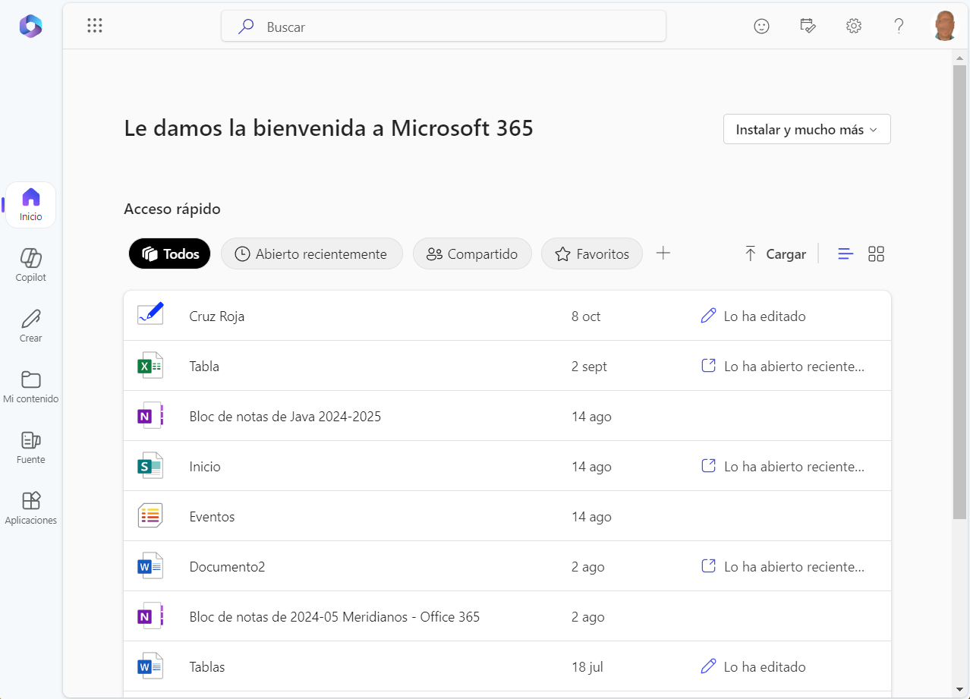Open the Tabla spreadsheet
Screen dimensions: 970x699
click(204, 367)
